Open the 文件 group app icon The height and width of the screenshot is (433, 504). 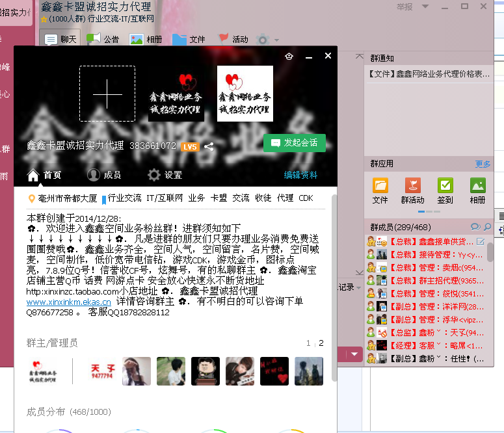[380, 191]
